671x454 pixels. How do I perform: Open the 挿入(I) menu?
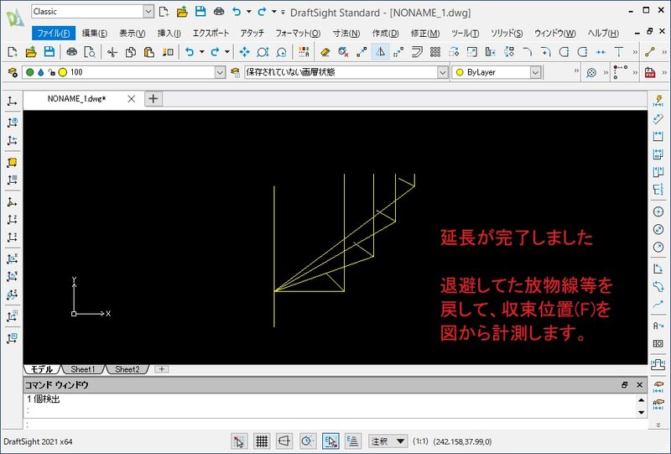point(169,34)
